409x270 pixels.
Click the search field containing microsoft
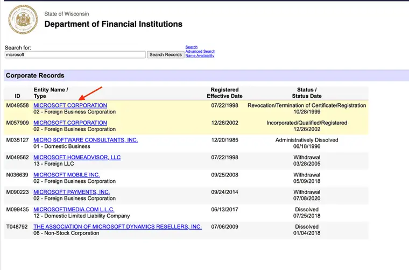pos(75,54)
